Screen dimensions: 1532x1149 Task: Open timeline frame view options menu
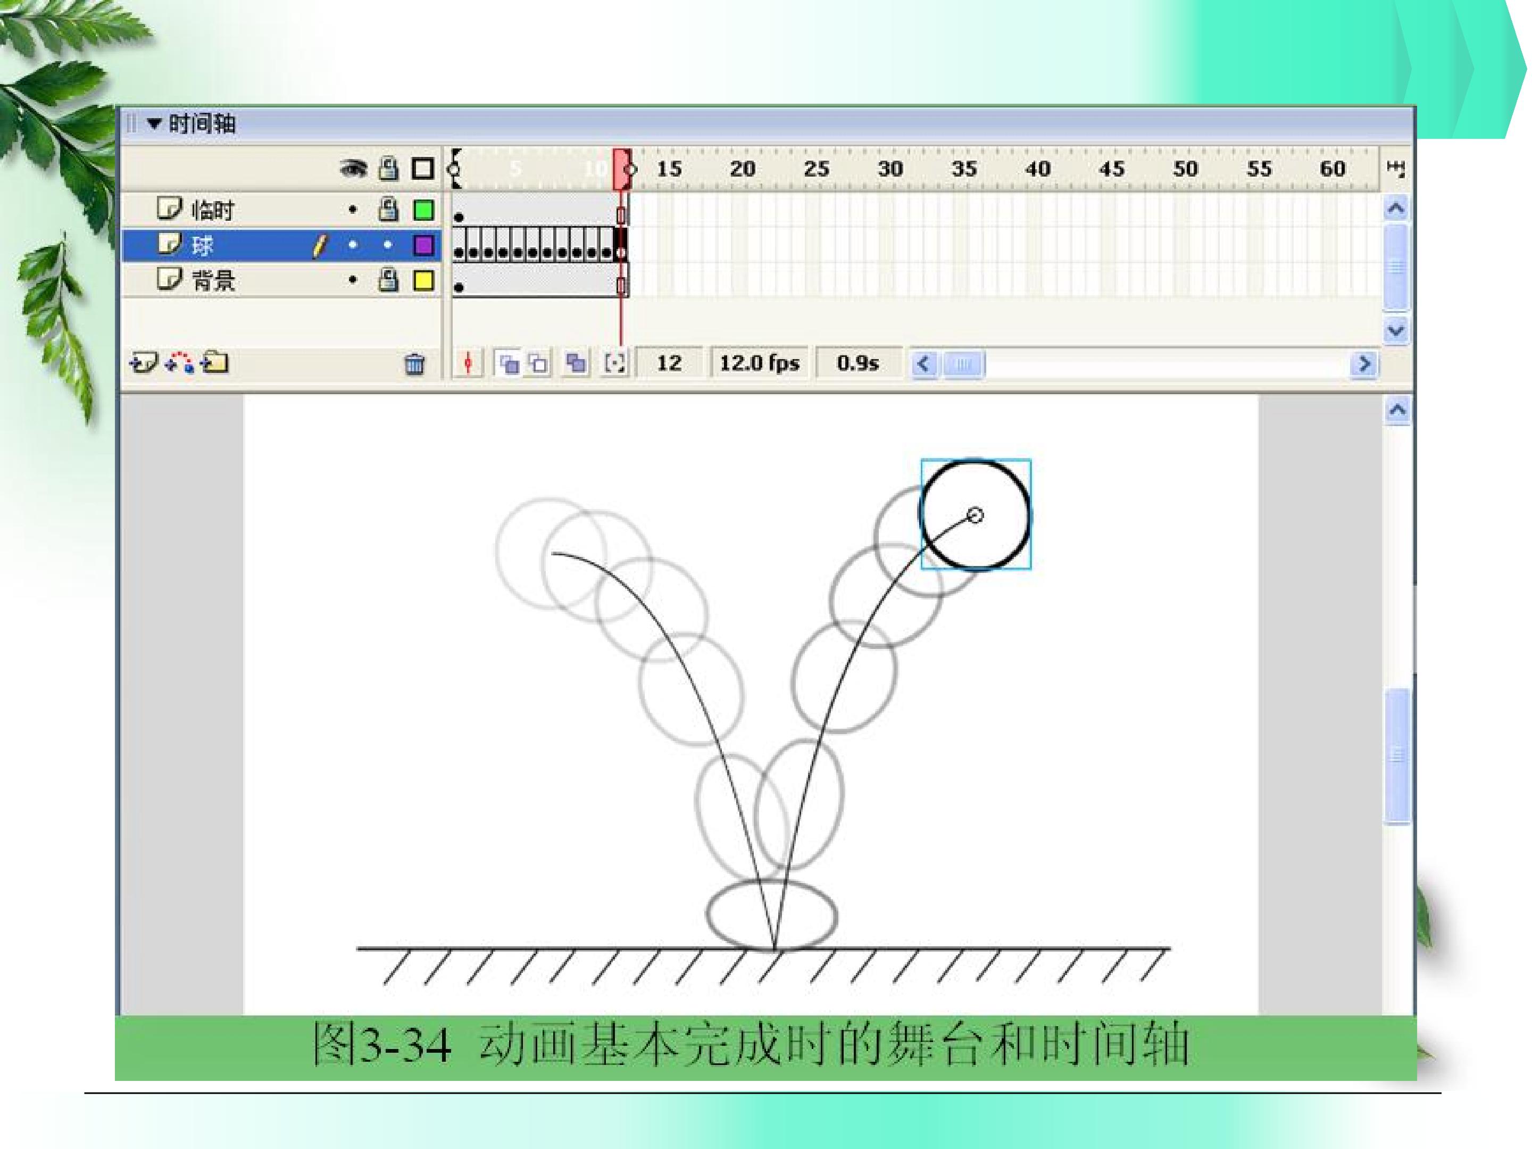[1396, 168]
